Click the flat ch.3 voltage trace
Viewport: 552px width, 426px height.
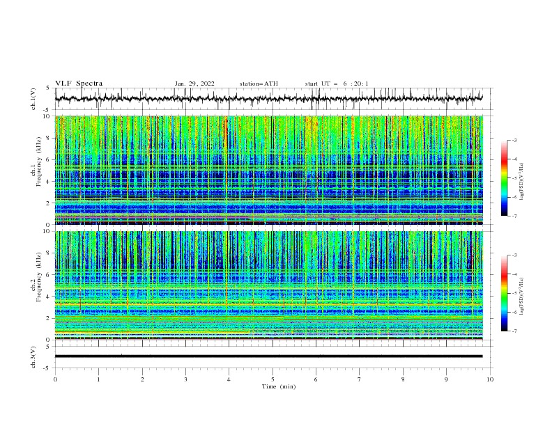click(x=268, y=356)
